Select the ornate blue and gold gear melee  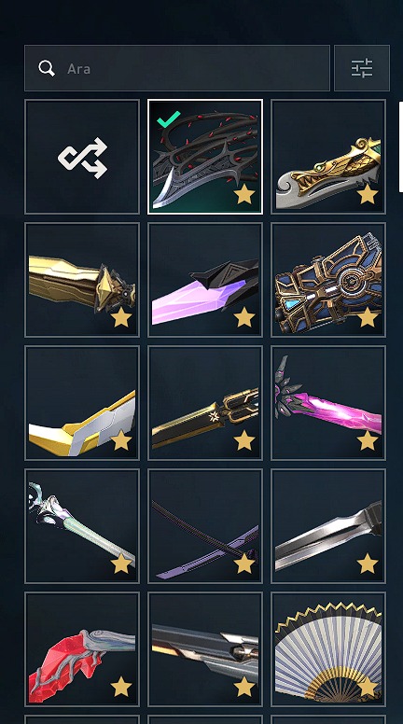tap(328, 280)
